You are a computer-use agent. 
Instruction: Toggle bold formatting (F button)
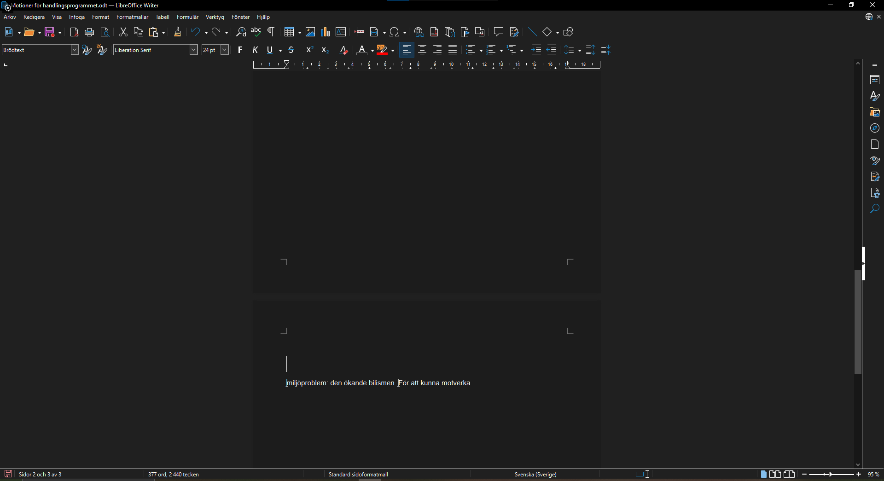240,50
